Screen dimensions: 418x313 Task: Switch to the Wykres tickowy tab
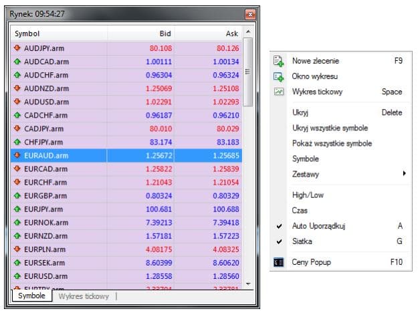(84, 296)
